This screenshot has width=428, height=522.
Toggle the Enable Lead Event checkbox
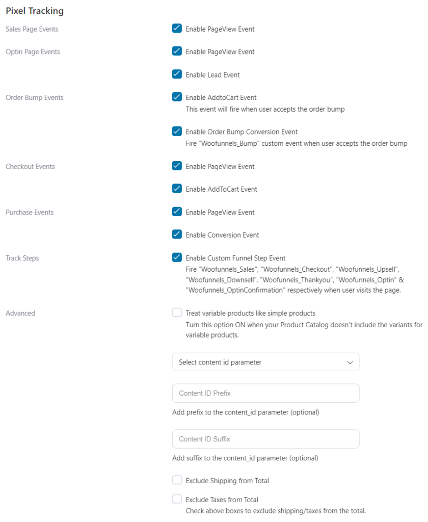177,74
